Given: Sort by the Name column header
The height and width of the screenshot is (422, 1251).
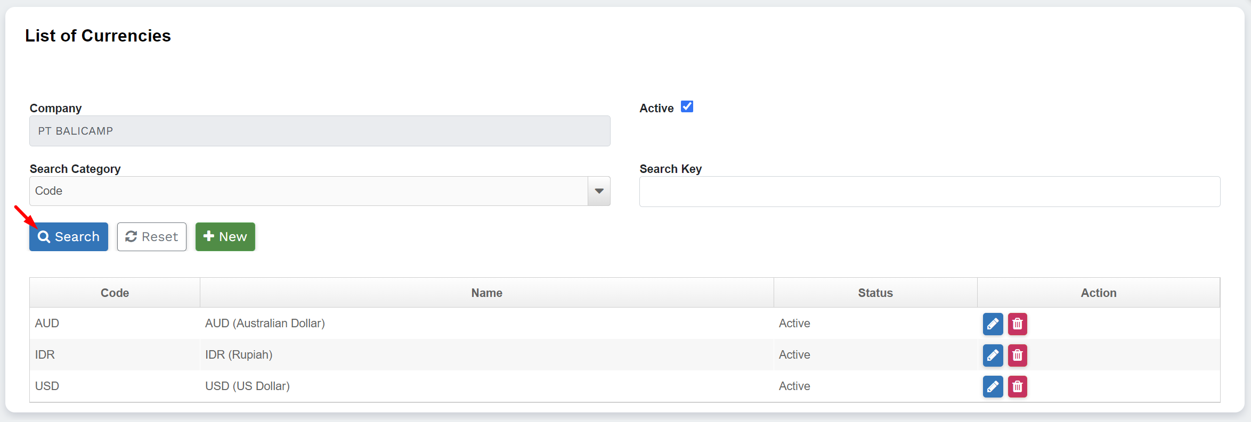Looking at the screenshot, I should tap(486, 293).
